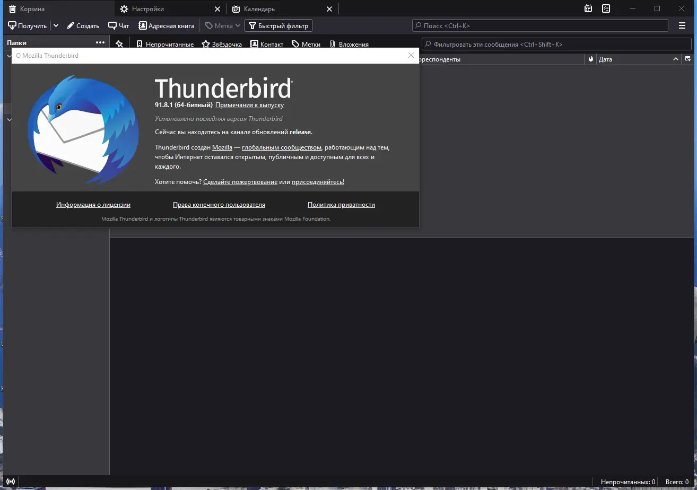This screenshot has width=697, height=490.
Task: Close the О Mozilla Thunderbird dialog
Action: click(x=411, y=55)
